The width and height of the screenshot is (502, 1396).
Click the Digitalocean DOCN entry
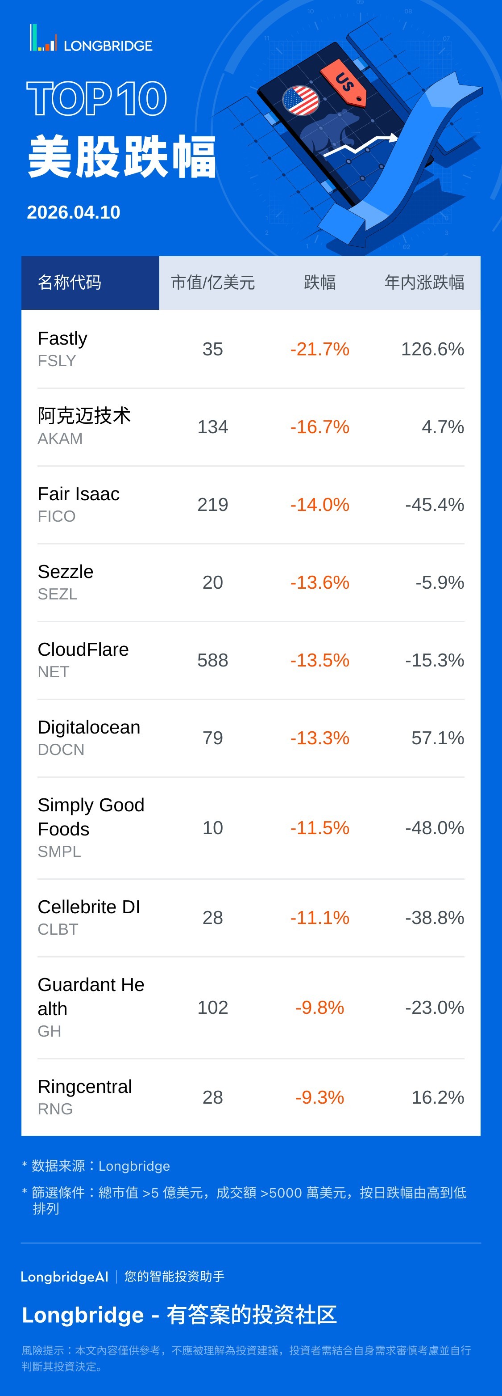click(89, 737)
